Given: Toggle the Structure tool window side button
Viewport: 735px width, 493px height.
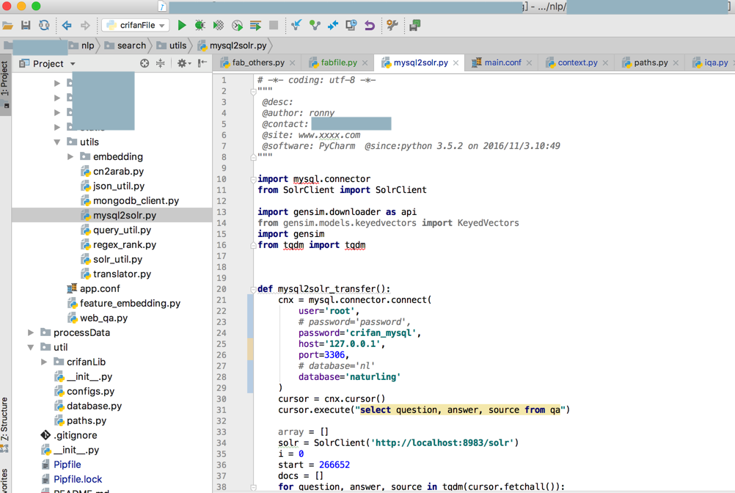Looking at the screenshot, I should [x=4, y=422].
